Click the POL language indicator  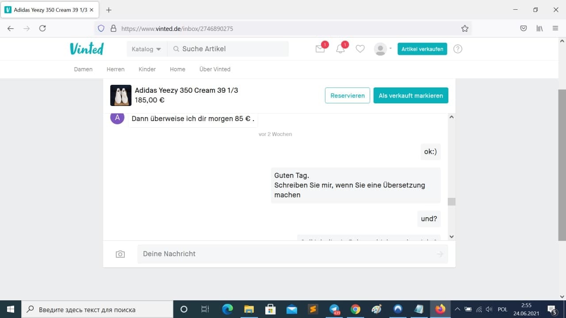502,309
